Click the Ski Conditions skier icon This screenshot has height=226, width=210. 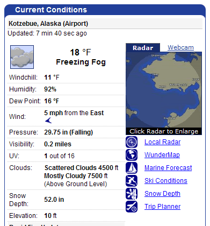132,181
